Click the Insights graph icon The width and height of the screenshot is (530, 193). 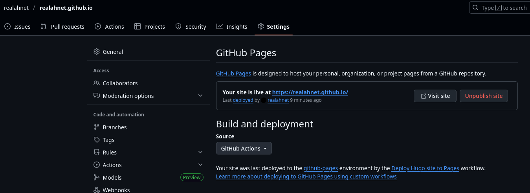(220, 27)
